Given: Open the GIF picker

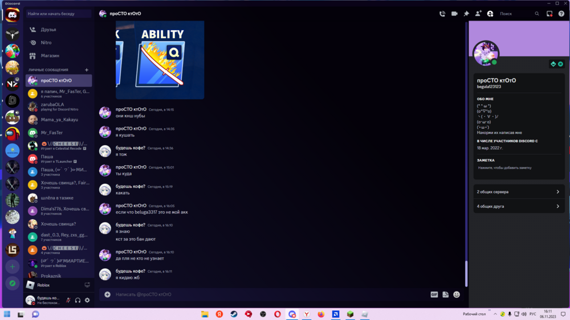Looking at the screenshot, I should (434, 294).
